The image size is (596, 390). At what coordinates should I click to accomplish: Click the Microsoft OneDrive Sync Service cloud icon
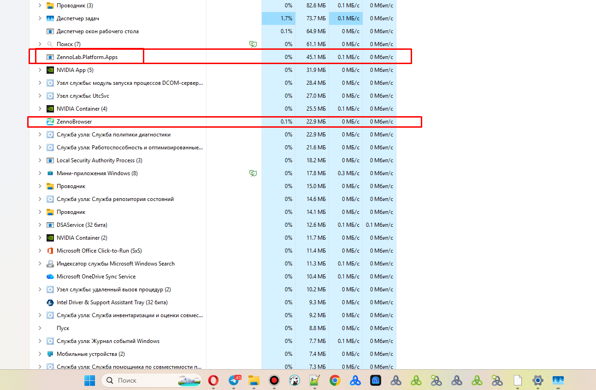point(50,277)
